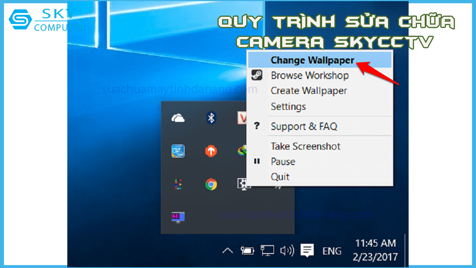
Task: Click the colorful dots tray icon
Action: (178, 184)
